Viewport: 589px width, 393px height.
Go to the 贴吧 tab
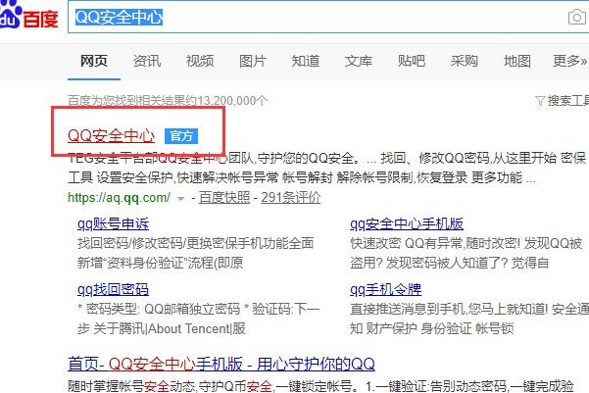pyautogui.click(x=412, y=61)
